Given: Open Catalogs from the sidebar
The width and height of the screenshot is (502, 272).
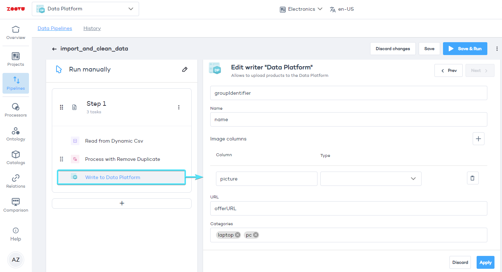Looking at the screenshot, I should pos(16,158).
